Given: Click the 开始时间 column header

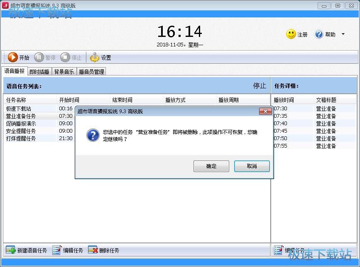Looking at the screenshot, I should (83, 100).
